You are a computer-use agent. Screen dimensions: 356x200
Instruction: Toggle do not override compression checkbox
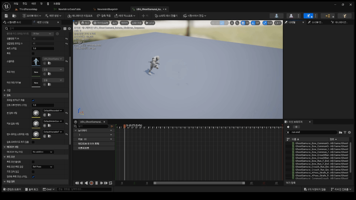[x=33, y=142]
